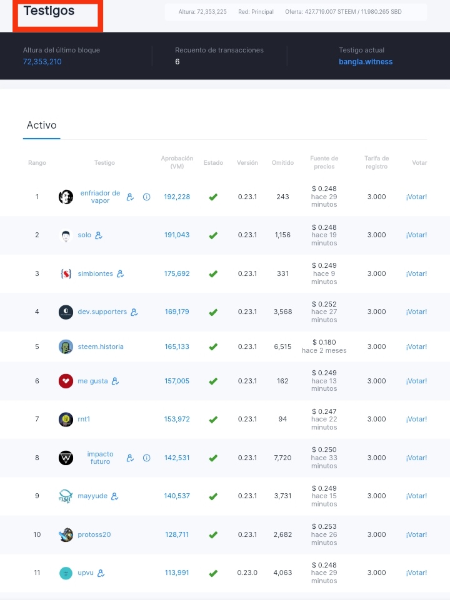This screenshot has height=600, width=450.
Task: Vote for witness rnt1
Action: [x=416, y=419]
